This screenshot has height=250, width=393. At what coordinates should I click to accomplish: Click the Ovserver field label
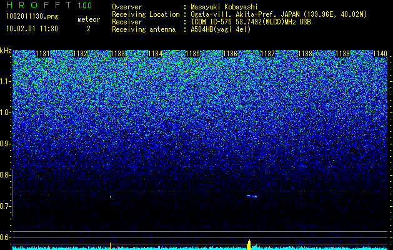pyautogui.click(x=127, y=7)
